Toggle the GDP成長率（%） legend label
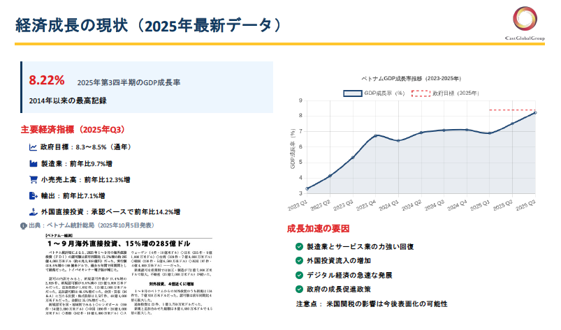The width and height of the screenshot is (561, 330). pos(384,93)
